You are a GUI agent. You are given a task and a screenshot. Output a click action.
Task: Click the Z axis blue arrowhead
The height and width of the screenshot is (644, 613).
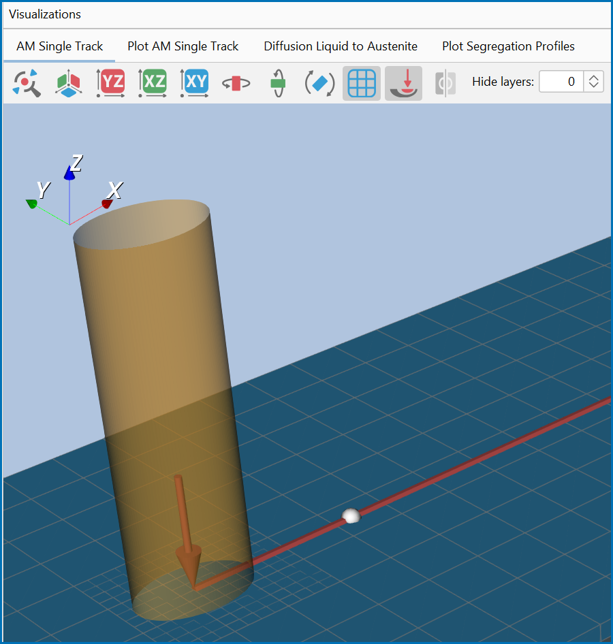69,173
